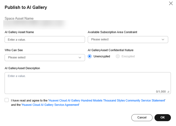This screenshot has width=176, height=126.
Task: Close the Publish to AI Gallery dialog
Action: (171, 3)
